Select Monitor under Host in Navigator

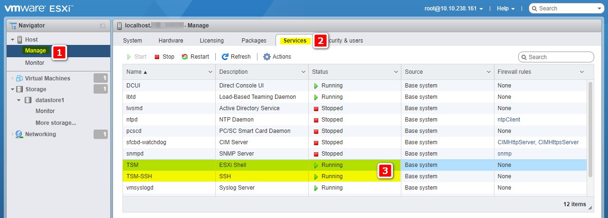[35, 63]
